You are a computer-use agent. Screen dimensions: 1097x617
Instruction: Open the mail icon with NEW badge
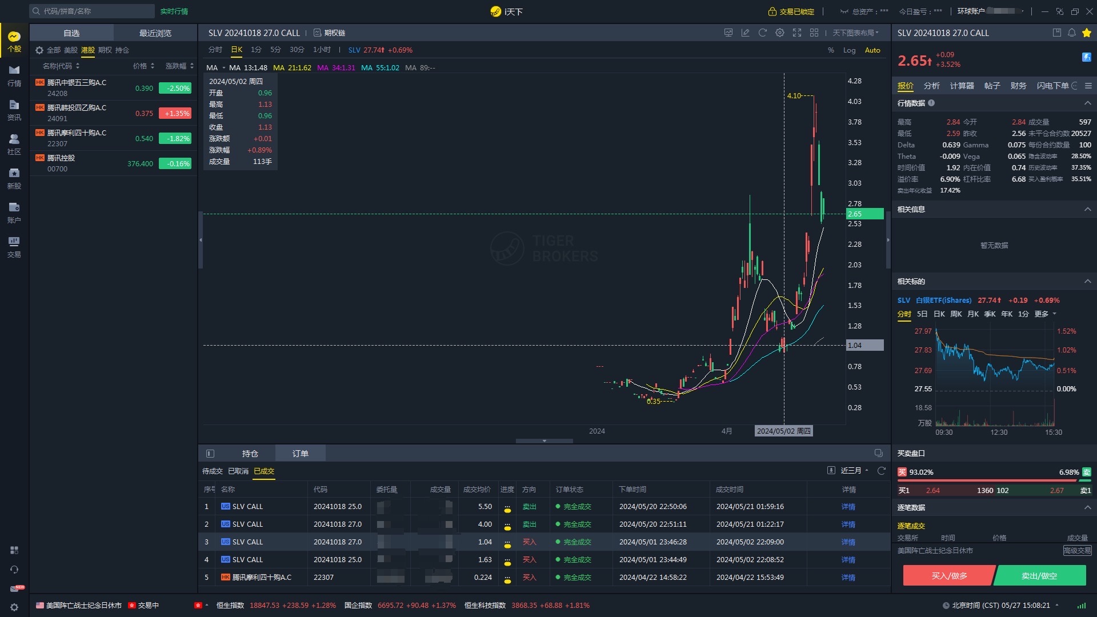click(x=15, y=588)
